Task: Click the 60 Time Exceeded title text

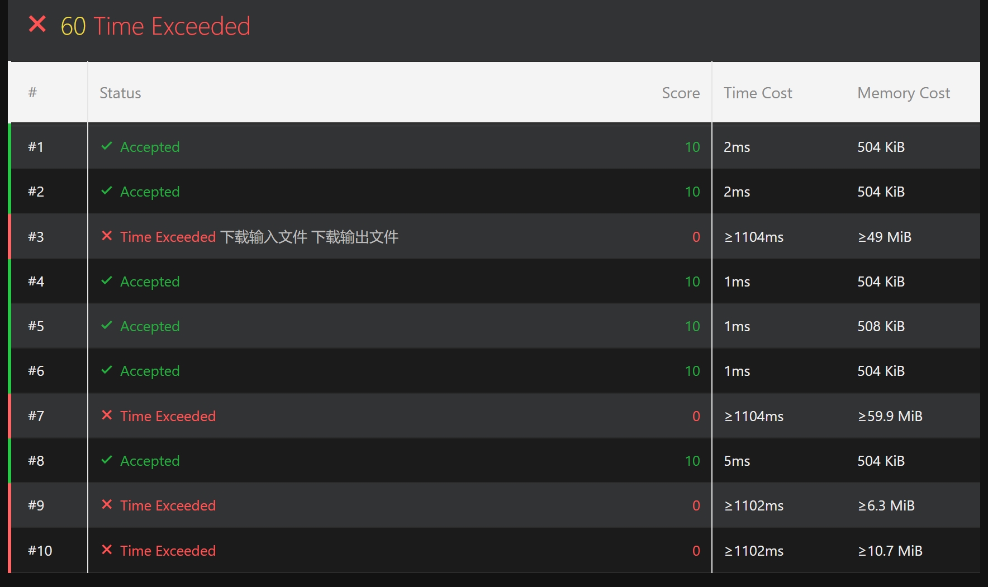Action: (155, 26)
